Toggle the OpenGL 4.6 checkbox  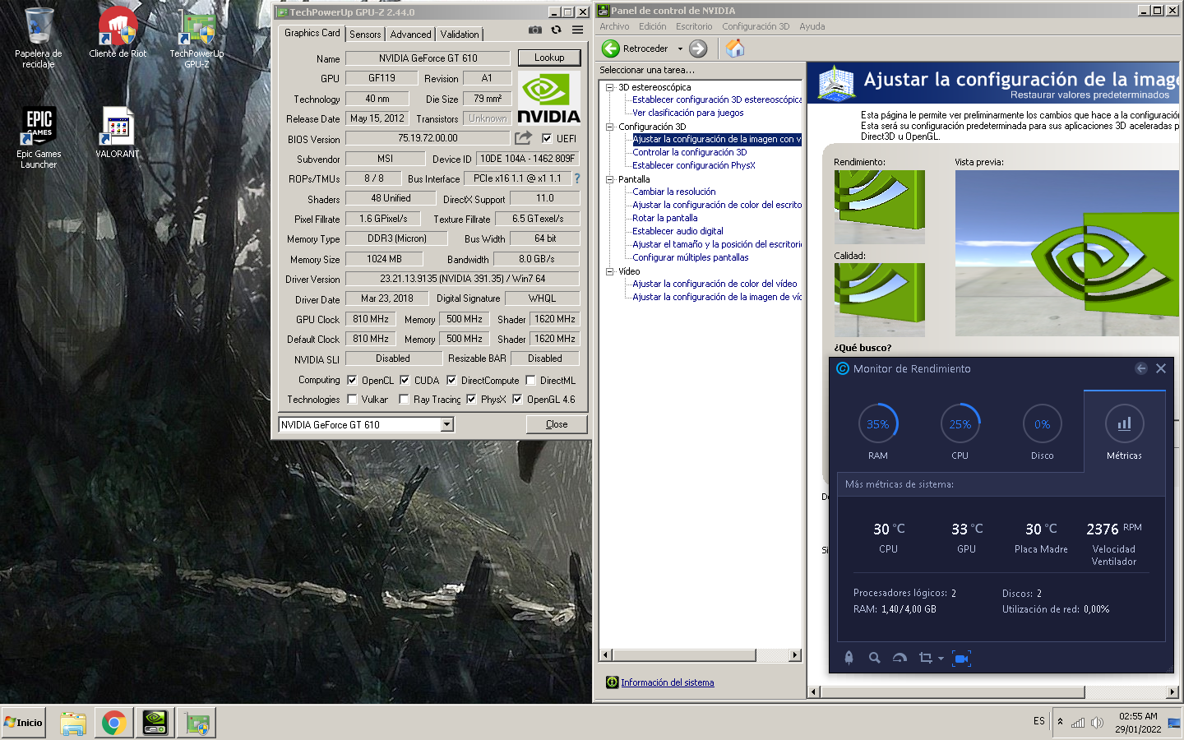pos(517,399)
